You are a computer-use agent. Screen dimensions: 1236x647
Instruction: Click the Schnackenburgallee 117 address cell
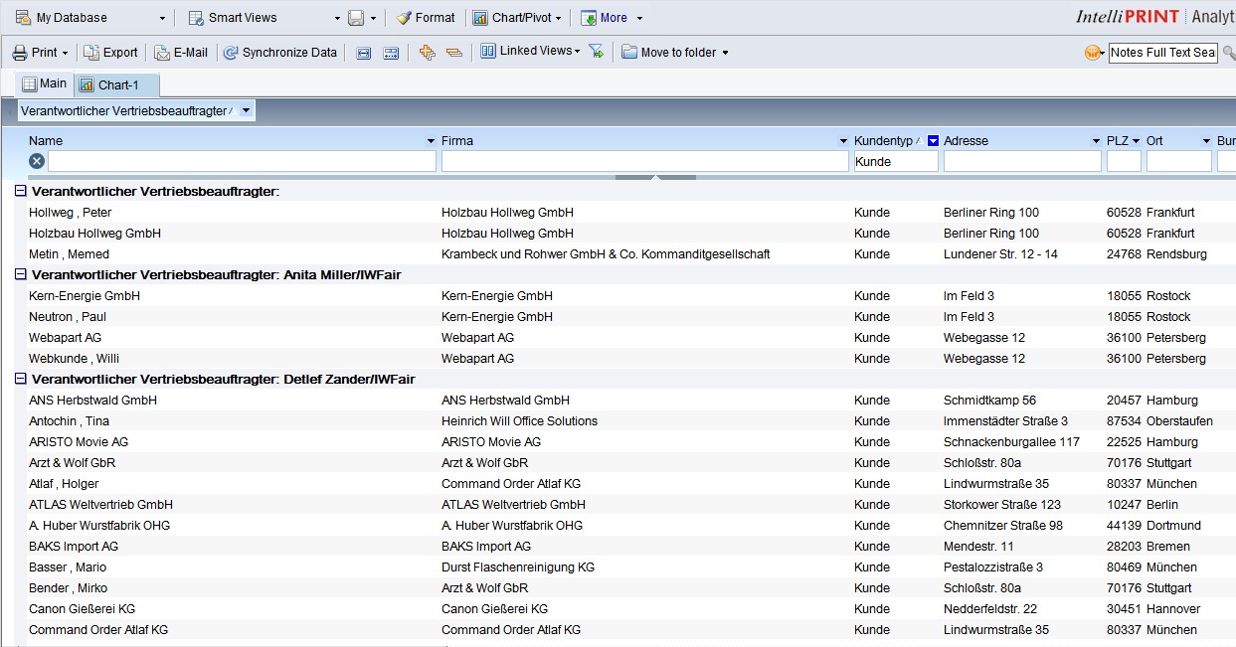point(1011,442)
